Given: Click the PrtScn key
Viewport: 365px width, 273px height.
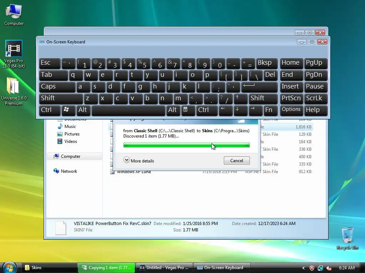Looking at the screenshot, I should [x=292, y=99].
